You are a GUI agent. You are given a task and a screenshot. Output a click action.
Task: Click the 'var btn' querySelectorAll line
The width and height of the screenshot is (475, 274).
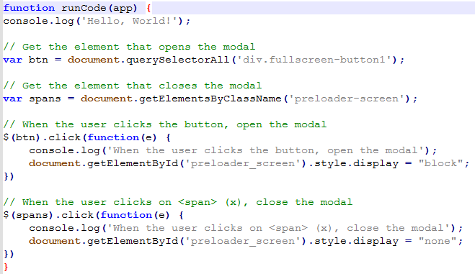[x=203, y=60]
